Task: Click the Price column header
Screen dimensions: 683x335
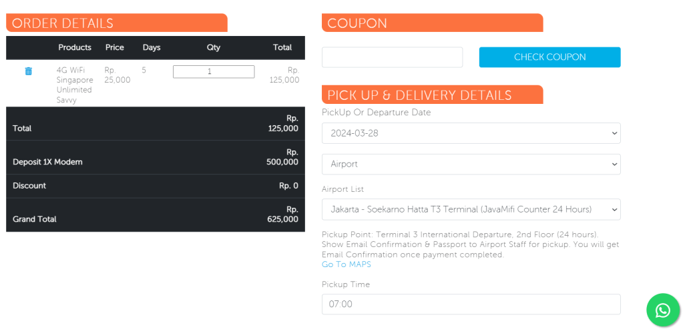Action: coord(115,48)
